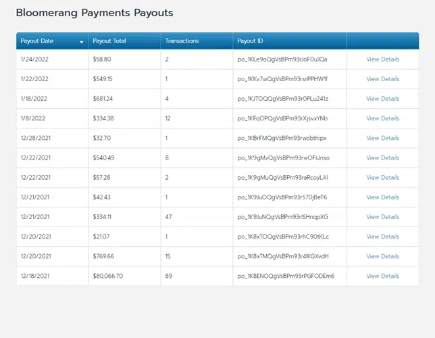Click the $334.11 payout total
The height and width of the screenshot is (338, 435).
click(102, 217)
